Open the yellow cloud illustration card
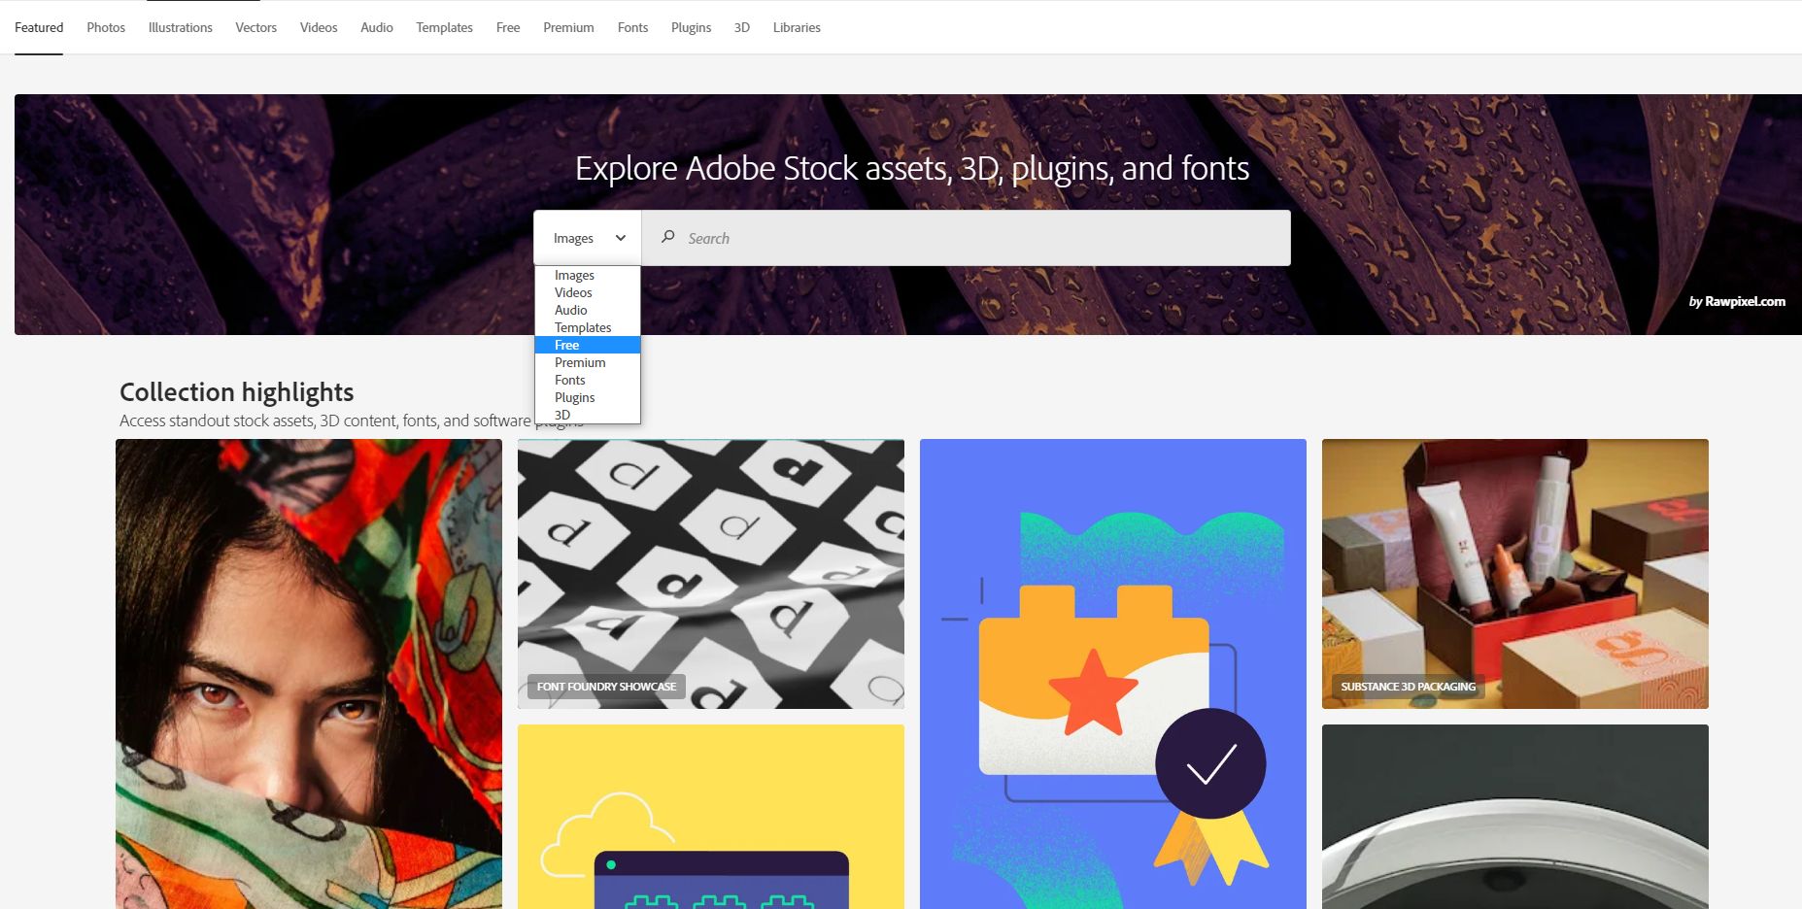 711,817
